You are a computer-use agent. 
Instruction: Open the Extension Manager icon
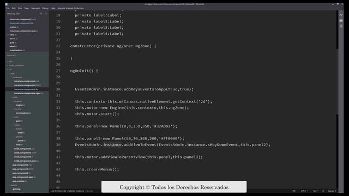pos(341,21)
